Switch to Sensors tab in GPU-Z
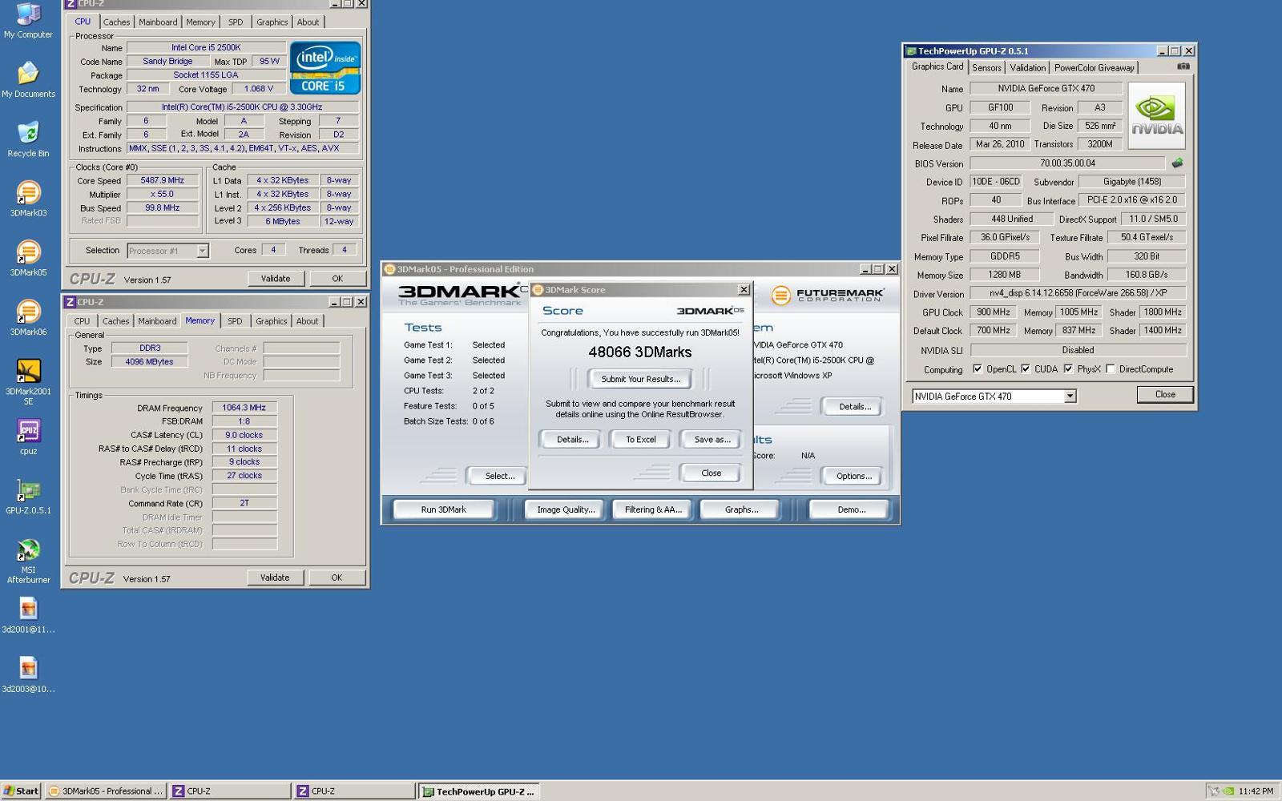 [x=986, y=67]
